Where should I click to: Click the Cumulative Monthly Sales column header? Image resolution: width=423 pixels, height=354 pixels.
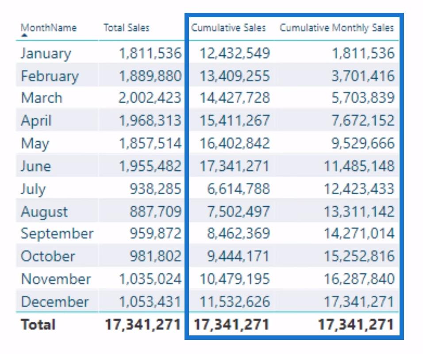click(337, 28)
